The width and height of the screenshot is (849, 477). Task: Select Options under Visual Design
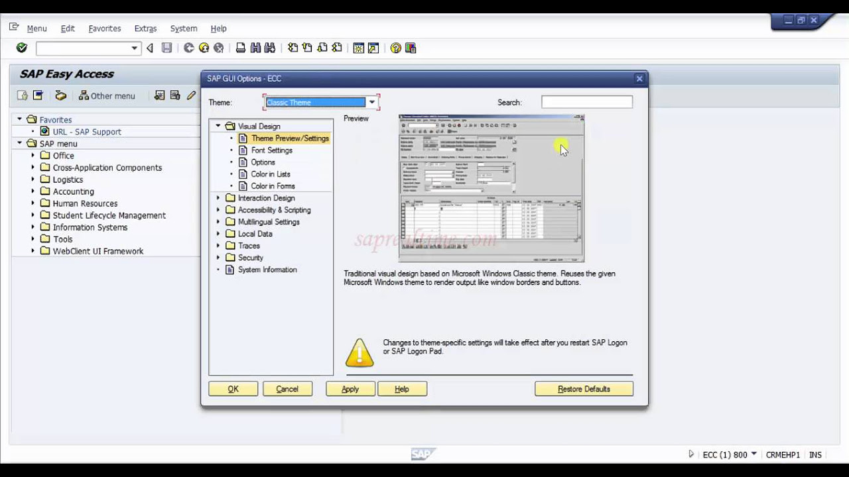263,162
